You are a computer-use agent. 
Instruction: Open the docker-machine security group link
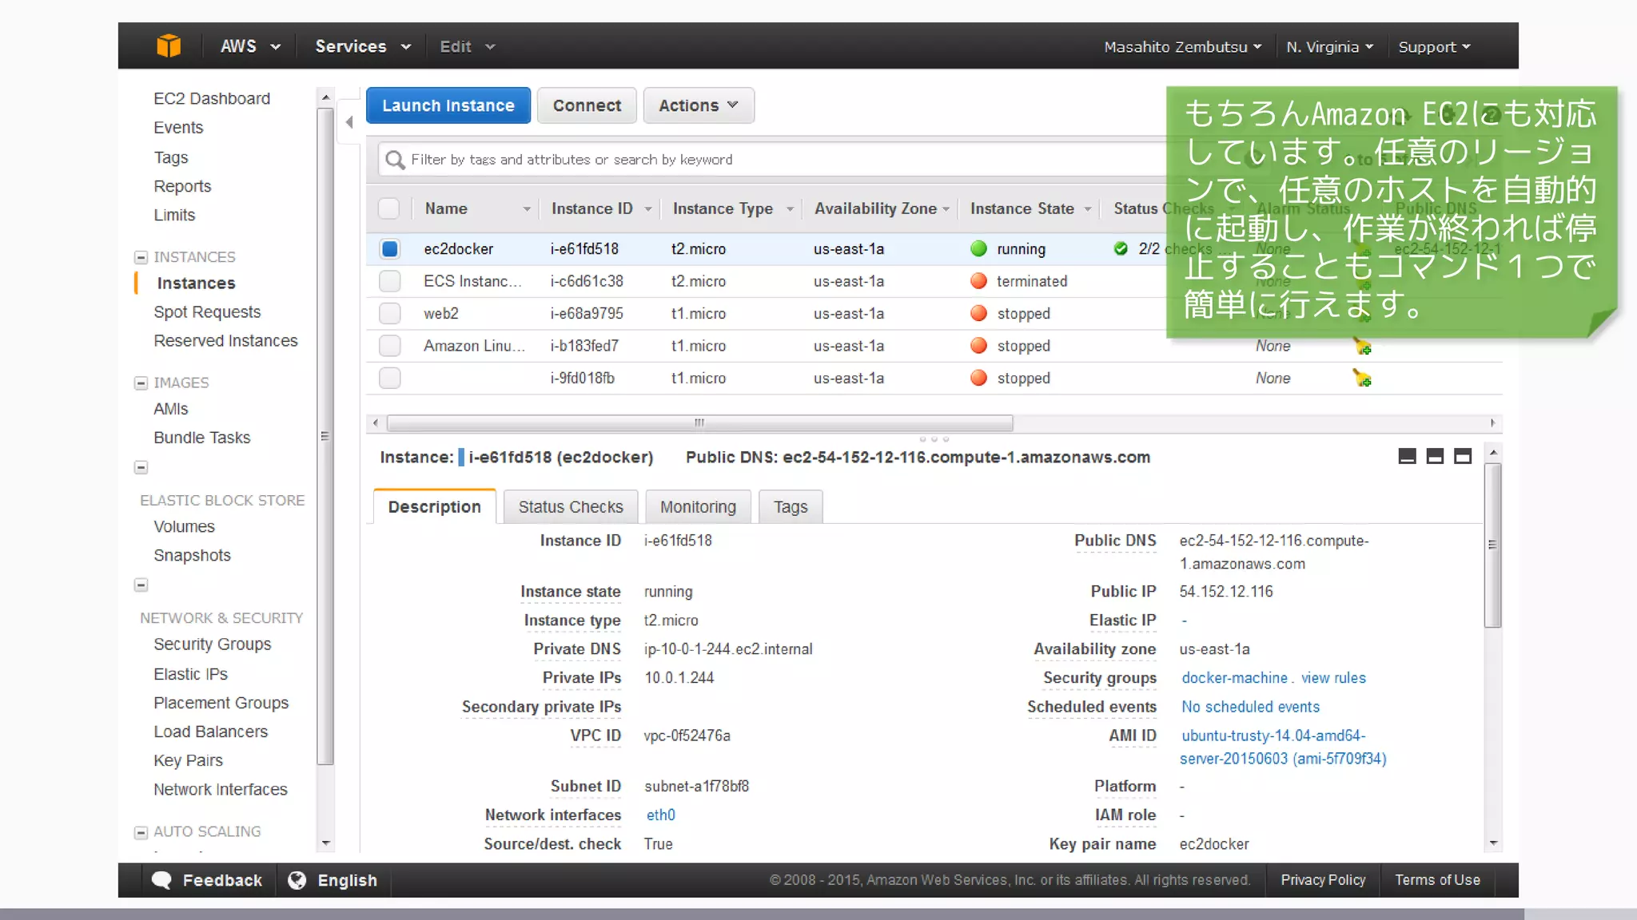[1235, 677]
